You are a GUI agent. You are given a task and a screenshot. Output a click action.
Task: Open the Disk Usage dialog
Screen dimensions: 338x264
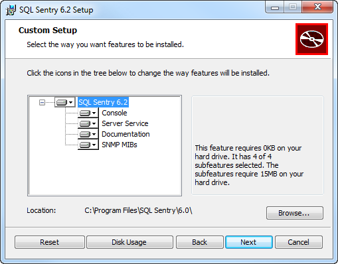coord(129,242)
